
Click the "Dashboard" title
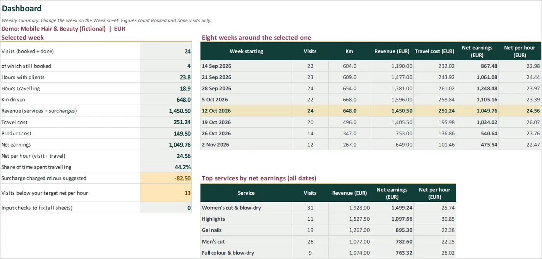pyautogui.click(x=22, y=9)
